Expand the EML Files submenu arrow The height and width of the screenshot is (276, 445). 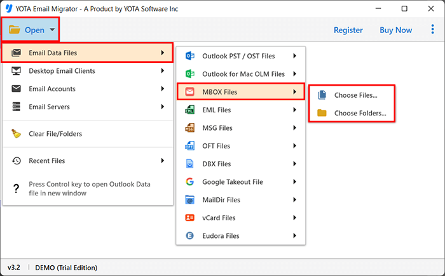[x=294, y=110]
